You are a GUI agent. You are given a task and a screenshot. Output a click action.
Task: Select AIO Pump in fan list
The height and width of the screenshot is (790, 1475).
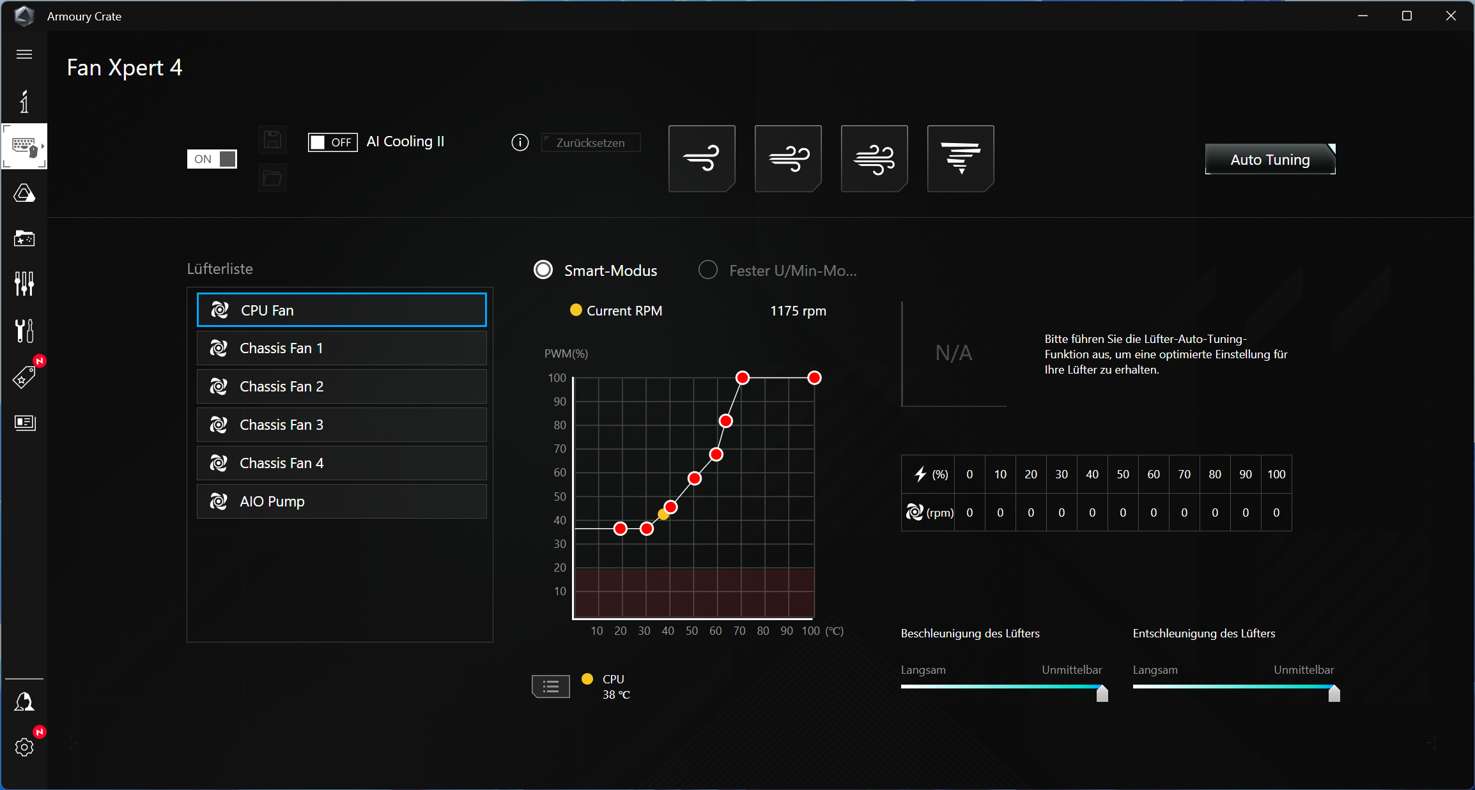(342, 501)
